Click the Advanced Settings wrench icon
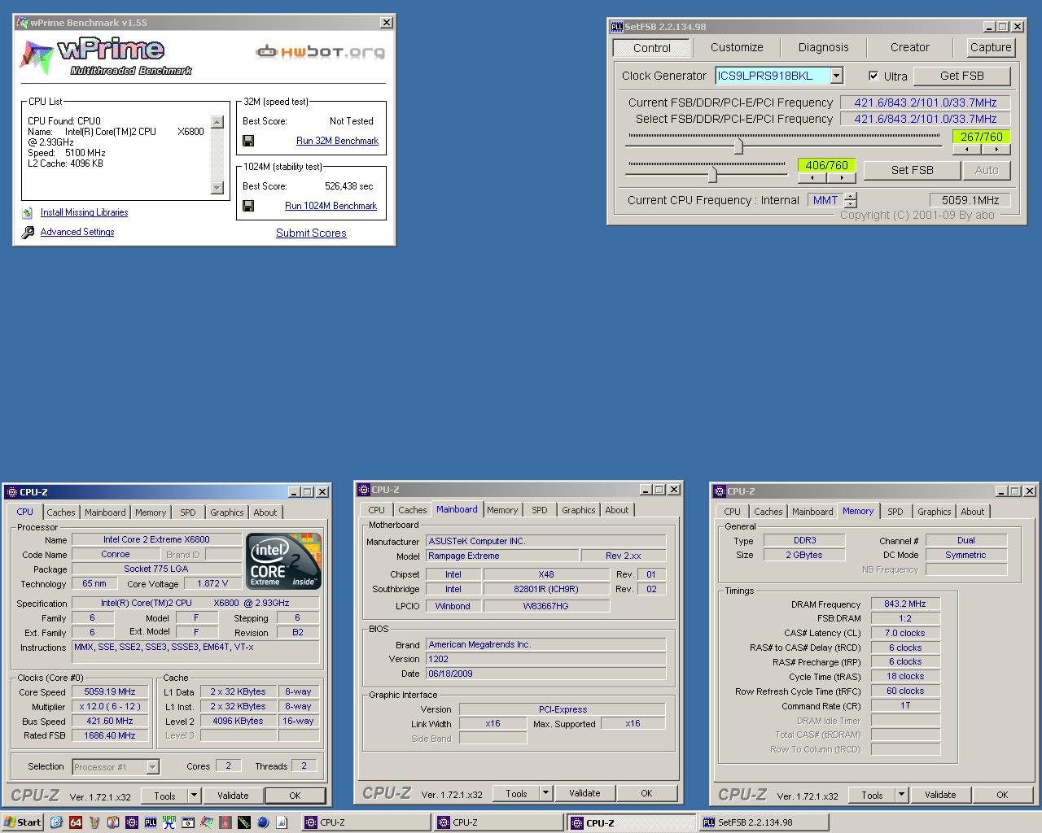Viewport: 1042px width, 833px height. tap(28, 233)
